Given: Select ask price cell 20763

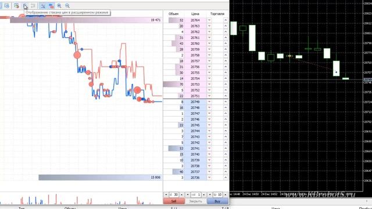Looking at the screenshot, I should tap(195, 26).
